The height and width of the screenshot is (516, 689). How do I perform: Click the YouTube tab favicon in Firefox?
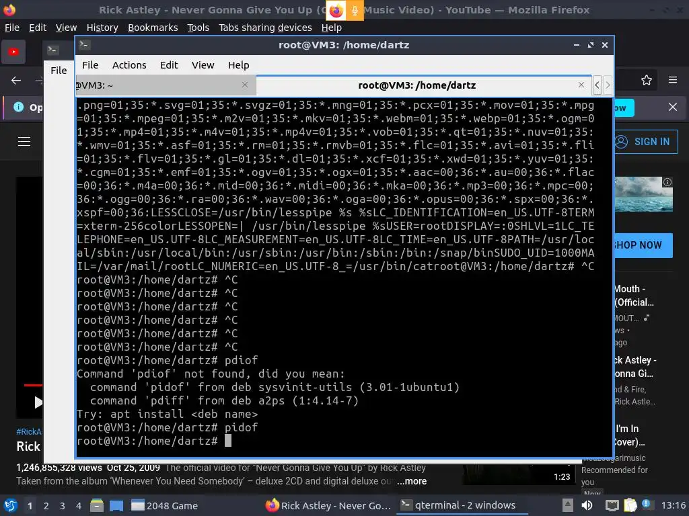click(x=13, y=52)
